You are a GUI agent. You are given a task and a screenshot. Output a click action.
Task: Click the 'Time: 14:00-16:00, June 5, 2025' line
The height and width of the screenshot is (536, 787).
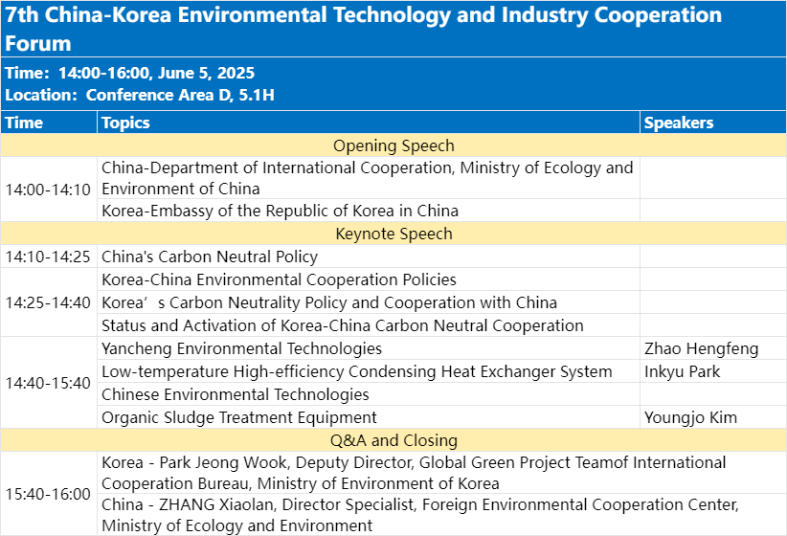(130, 74)
